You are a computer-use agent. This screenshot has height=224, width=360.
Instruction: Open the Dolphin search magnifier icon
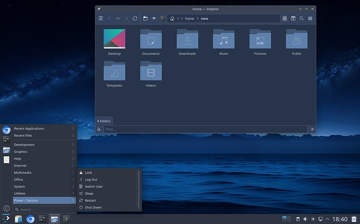coord(302,18)
